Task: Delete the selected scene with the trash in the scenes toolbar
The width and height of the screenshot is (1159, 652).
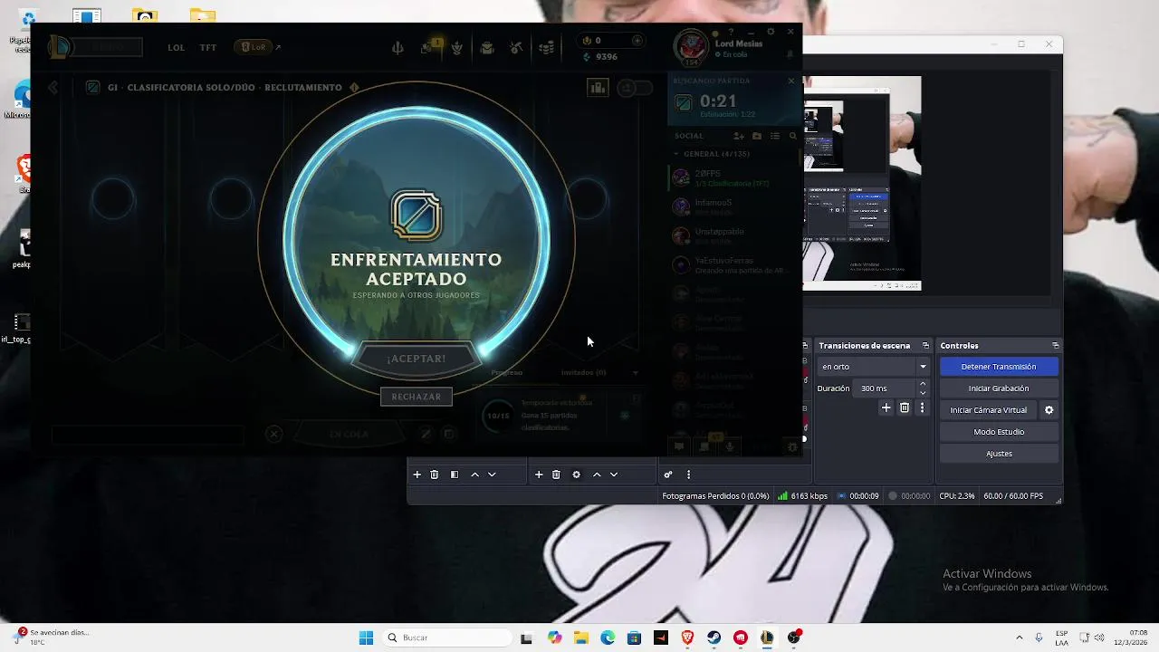Action: (x=435, y=475)
